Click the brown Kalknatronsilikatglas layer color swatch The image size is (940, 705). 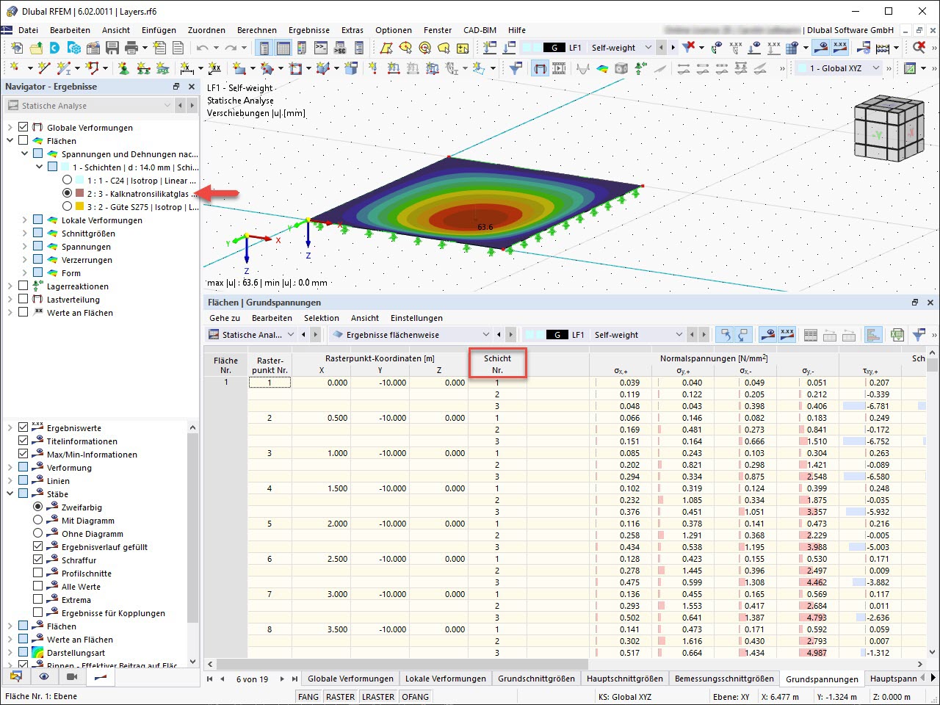(80, 194)
